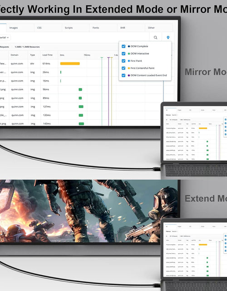Screen dimensions: 227x291
Task: Open the blue marker pin menu
Action: coord(168,38)
